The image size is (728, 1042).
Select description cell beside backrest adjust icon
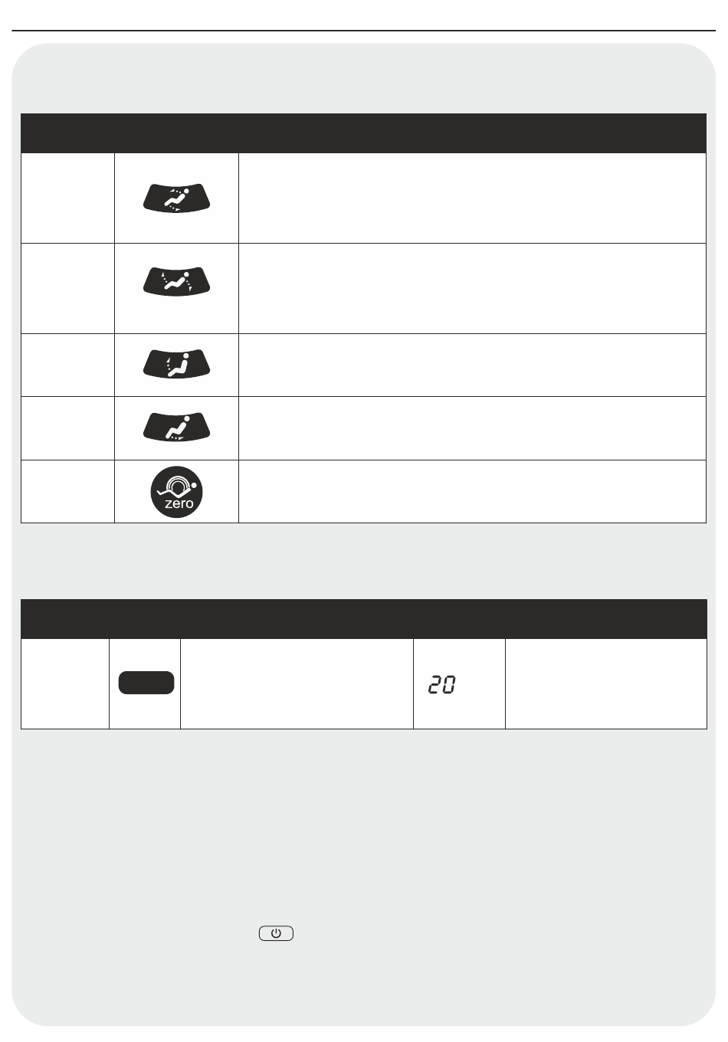point(472,365)
